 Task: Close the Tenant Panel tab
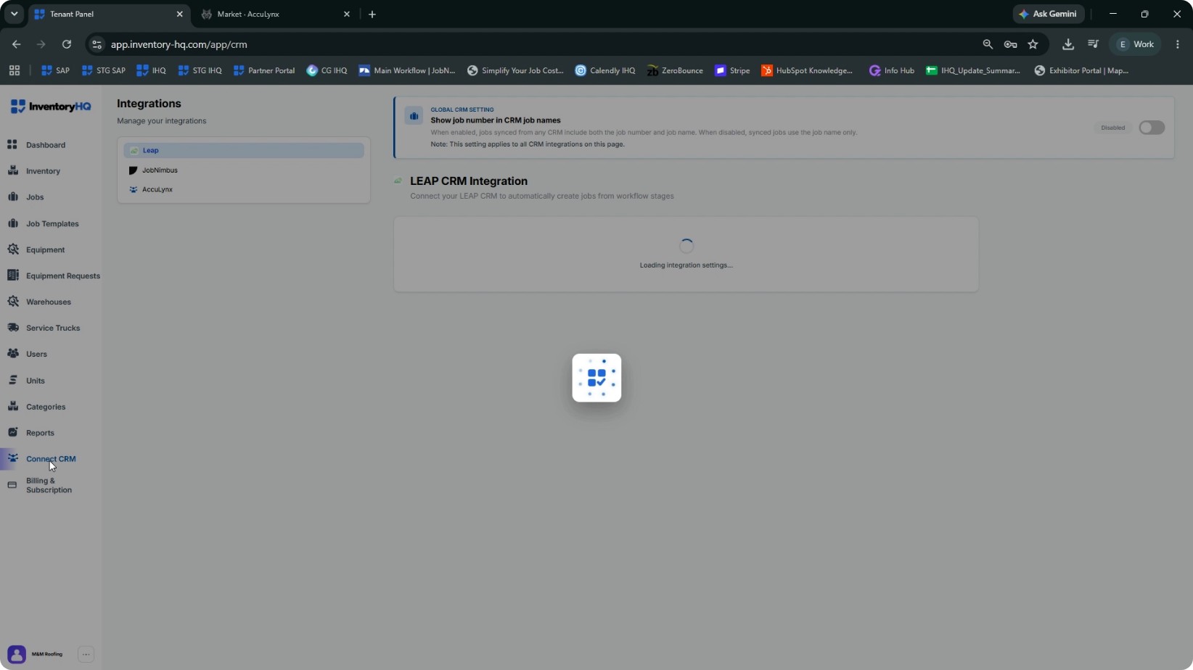[x=180, y=14]
